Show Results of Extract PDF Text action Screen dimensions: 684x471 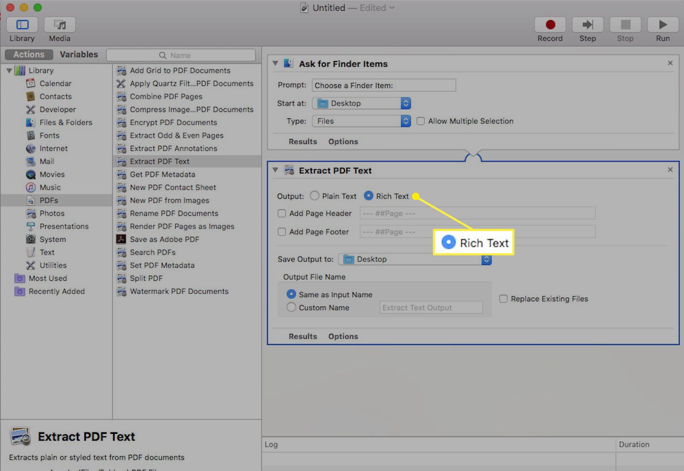pos(303,336)
